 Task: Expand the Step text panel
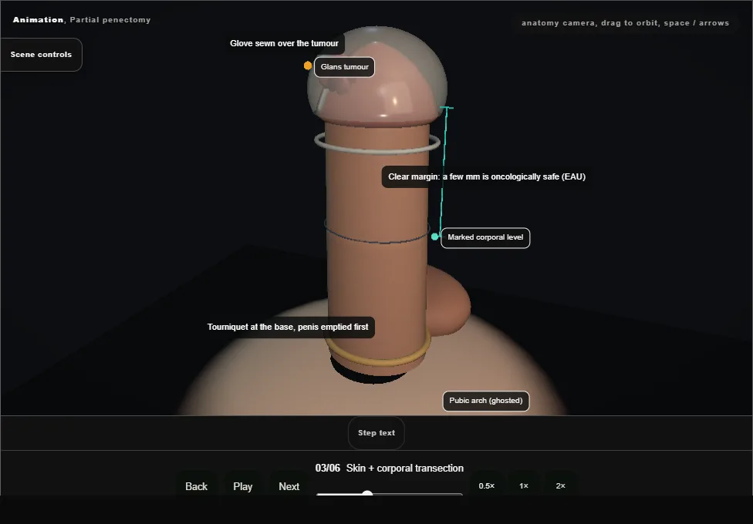pyautogui.click(x=376, y=433)
